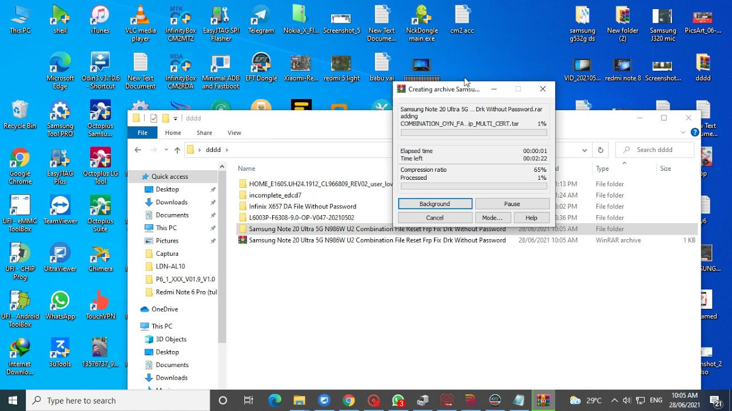Screen dimensions: 732x411
Task: Switch to the View ribbon tab
Action: [x=234, y=132]
